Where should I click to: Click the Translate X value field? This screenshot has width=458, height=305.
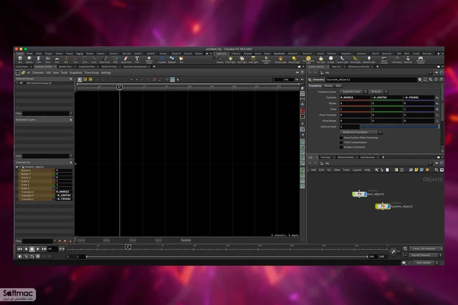355,98
